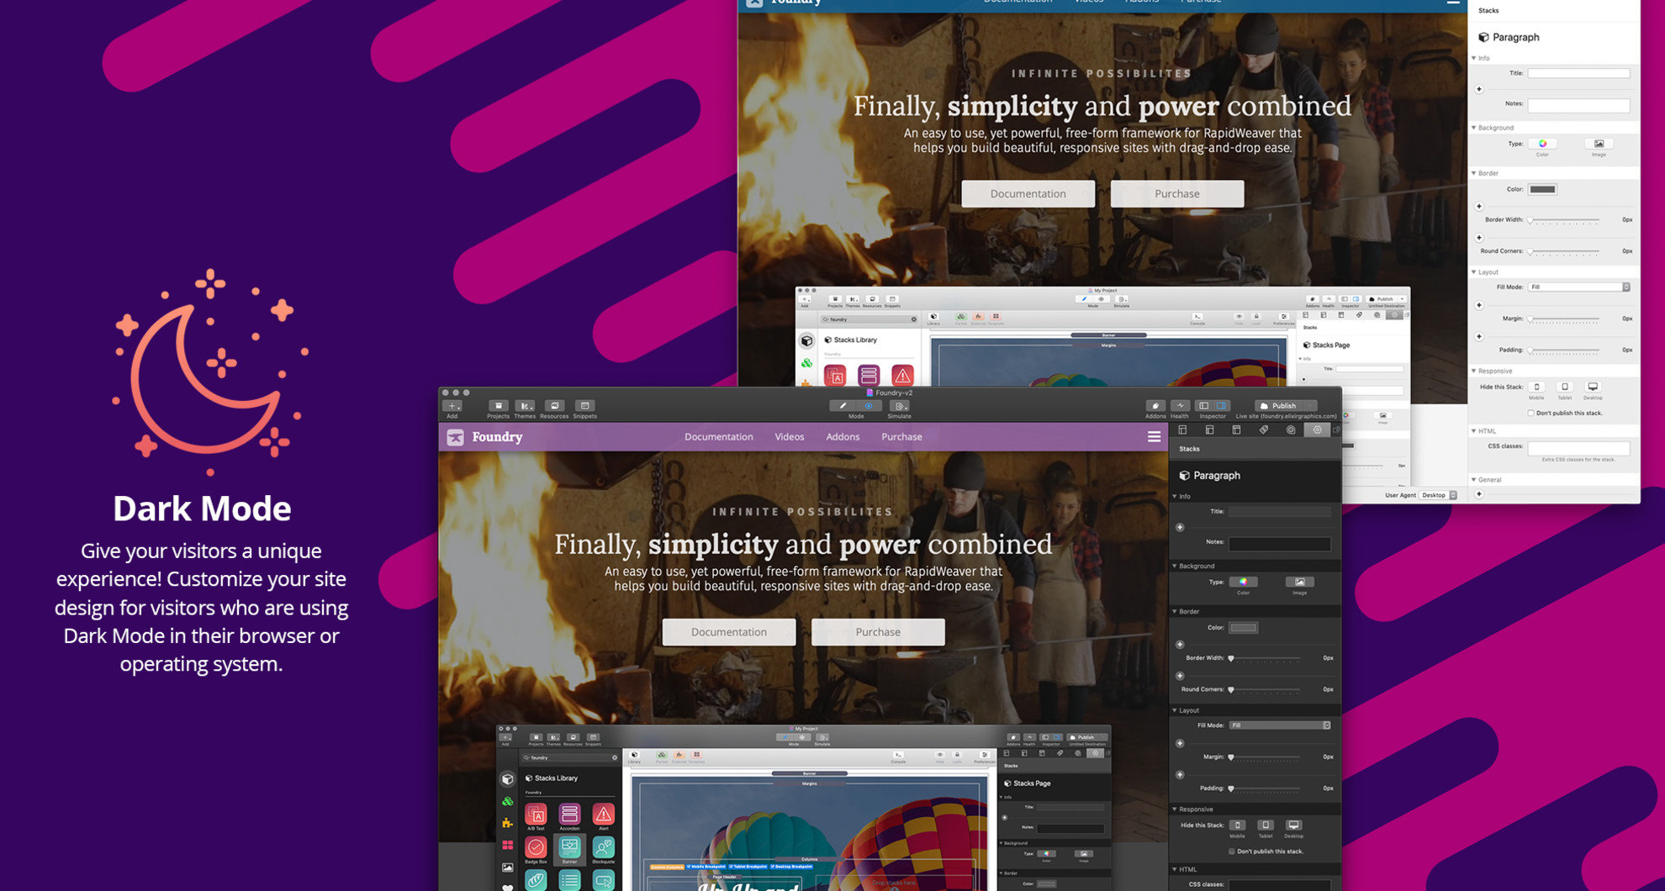Open Documentation in dark Foundry navbar
This screenshot has width=1665, height=891.
(x=719, y=437)
